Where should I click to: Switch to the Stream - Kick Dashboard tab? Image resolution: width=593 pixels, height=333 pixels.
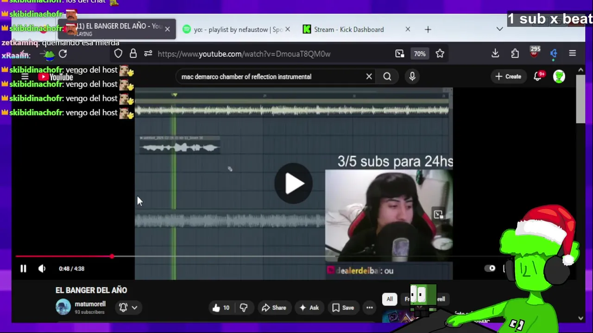point(357,30)
